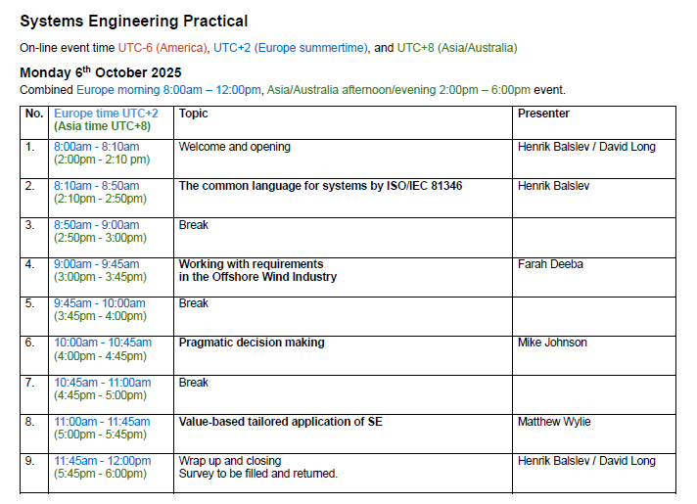Viewport: 697px width, 504px height.
Task: Click the 'UTC+2 (Europe summertime)' blue text
Action: pyautogui.click(x=291, y=48)
